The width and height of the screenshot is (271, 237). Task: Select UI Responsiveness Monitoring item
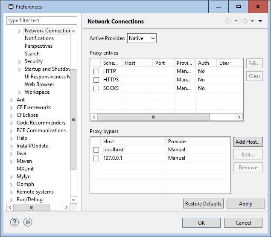click(47, 77)
